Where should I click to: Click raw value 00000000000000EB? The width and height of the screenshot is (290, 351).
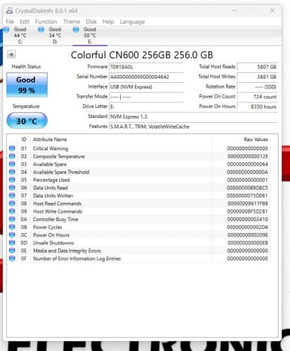(248, 243)
